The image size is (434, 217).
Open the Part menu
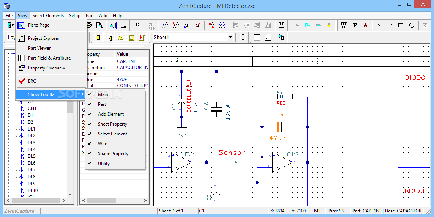pyautogui.click(x=90, y=16)
